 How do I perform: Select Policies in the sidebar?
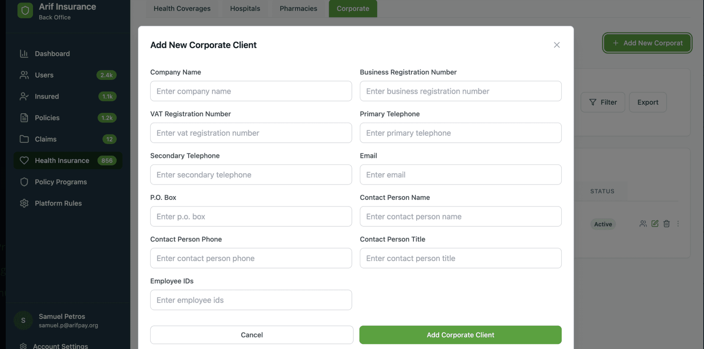click(47, 118)
